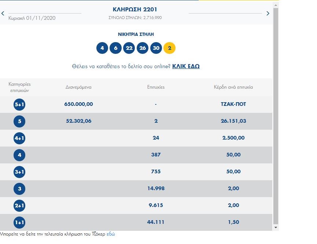Viewport: 317px width, 244px height.
Task: Follow the εδώ link for latest draw
Action: click(x=111, y=234)
